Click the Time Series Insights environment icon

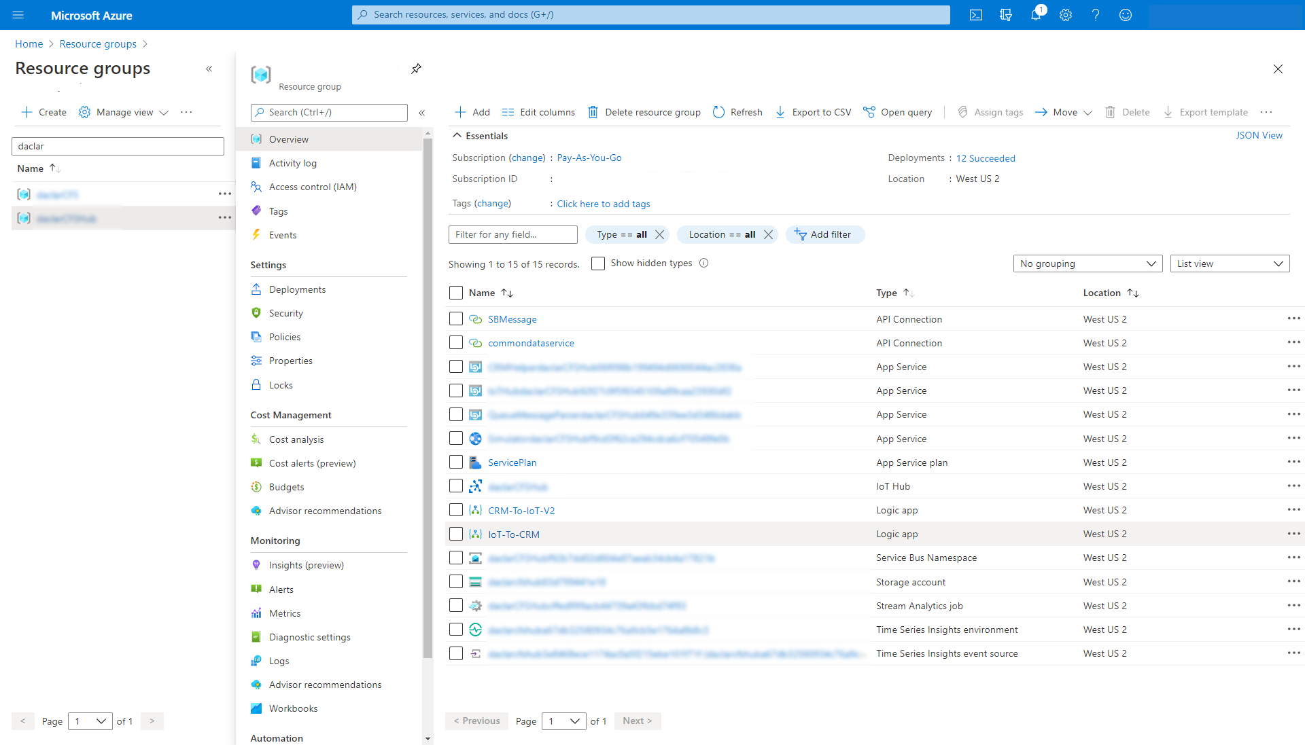pos(475,630)
